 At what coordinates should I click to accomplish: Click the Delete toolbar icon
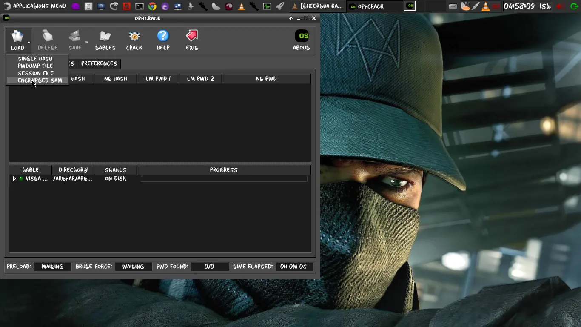coord(47,40)
